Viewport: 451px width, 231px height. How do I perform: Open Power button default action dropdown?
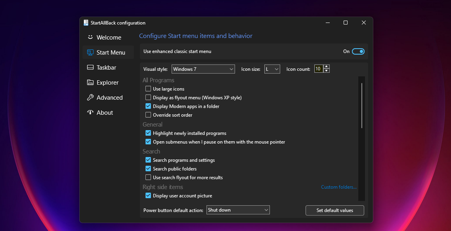[238, 210]
